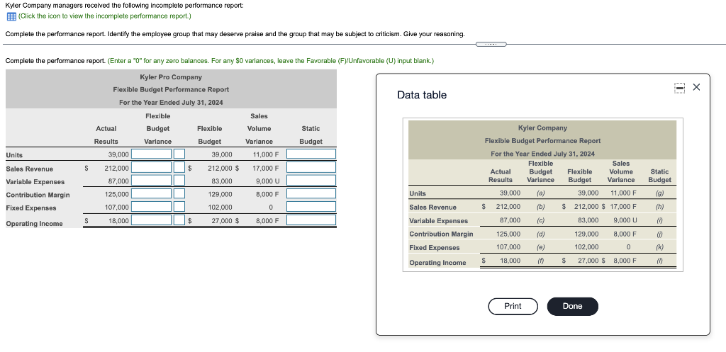726x352 pixels.
Task: Click 'Kyler Pro Company' report title
Action: click(171, 77)
